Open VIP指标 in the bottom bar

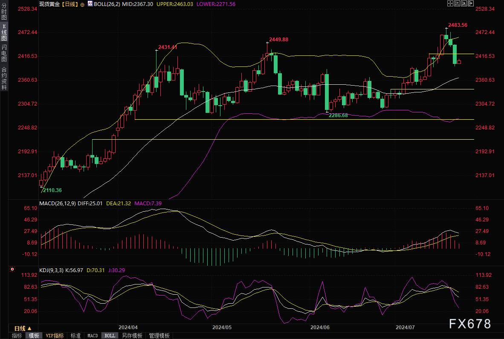55,336
